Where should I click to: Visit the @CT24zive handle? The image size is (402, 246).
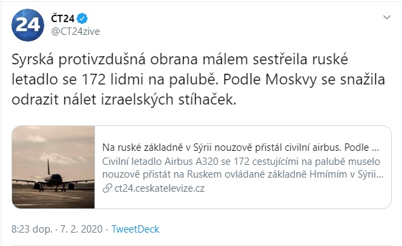(x=75, y=32)
